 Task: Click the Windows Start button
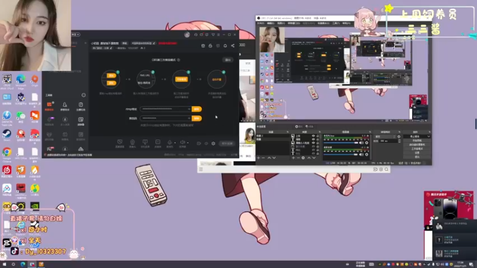4,264
